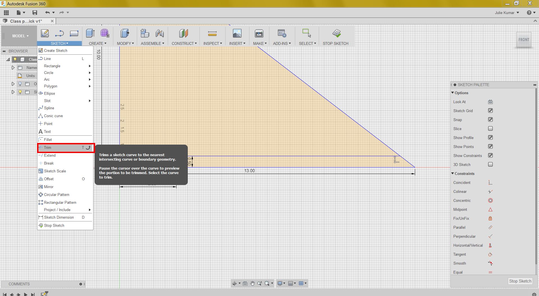The width and height of the screenshot is (539, 296).
Task: Click the Insert image icon
Action: pos(237,33)
